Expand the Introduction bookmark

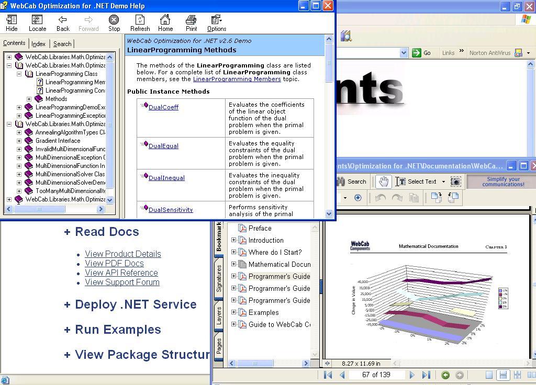[233, 240]
